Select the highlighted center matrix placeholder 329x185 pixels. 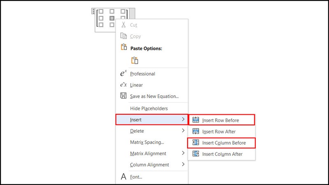(112, 18)
